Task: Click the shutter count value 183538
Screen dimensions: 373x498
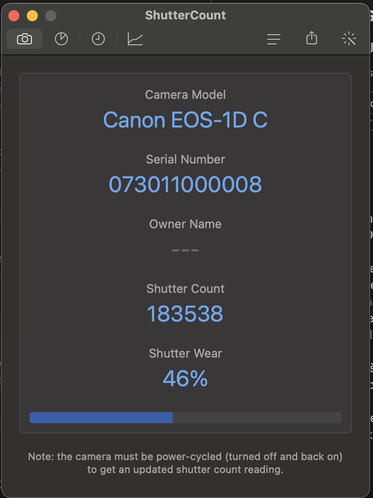Action: (x=185, y=314)
